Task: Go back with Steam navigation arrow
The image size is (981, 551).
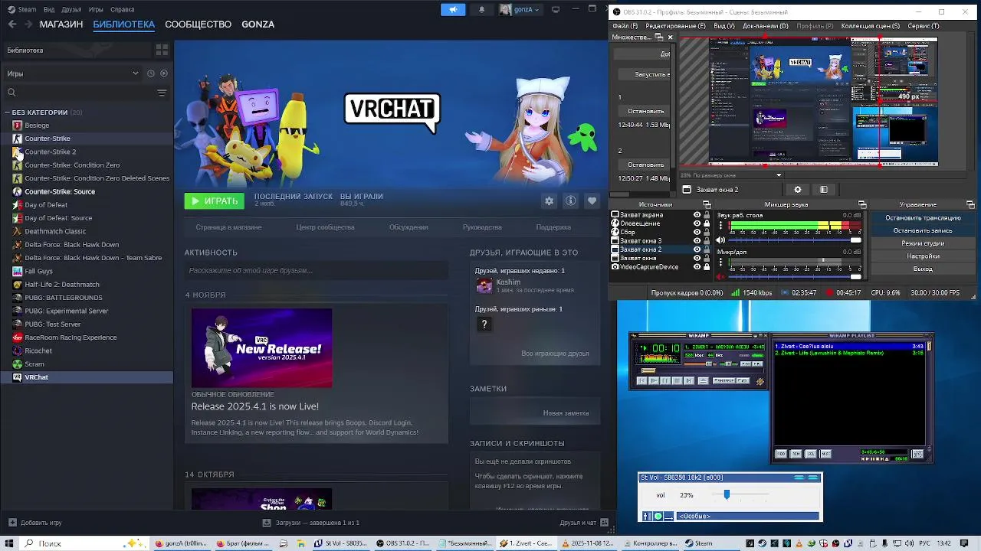Action: tap(12, 24)
